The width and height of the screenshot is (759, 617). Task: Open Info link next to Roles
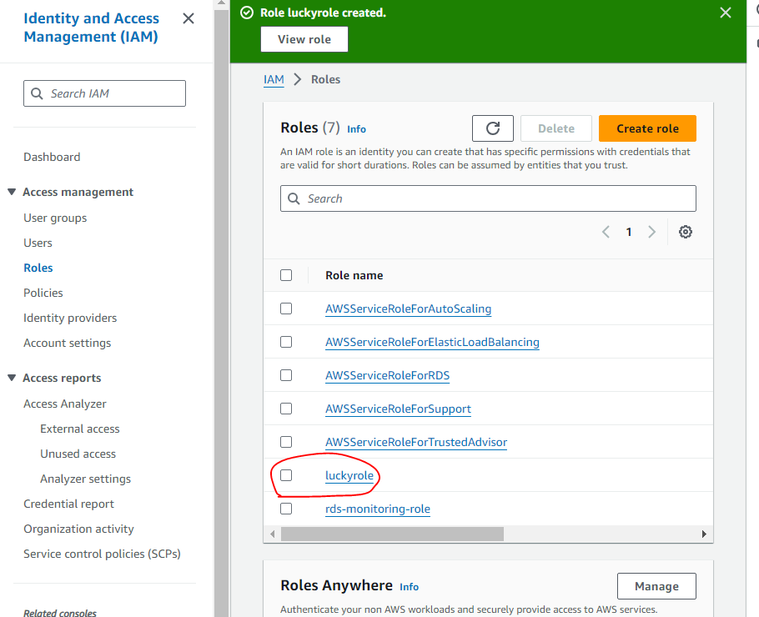(x=356, y=129)
